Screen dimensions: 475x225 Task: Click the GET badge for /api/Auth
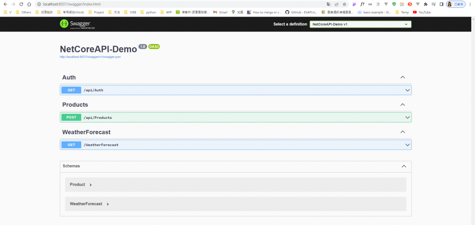[x=71, y=90]
